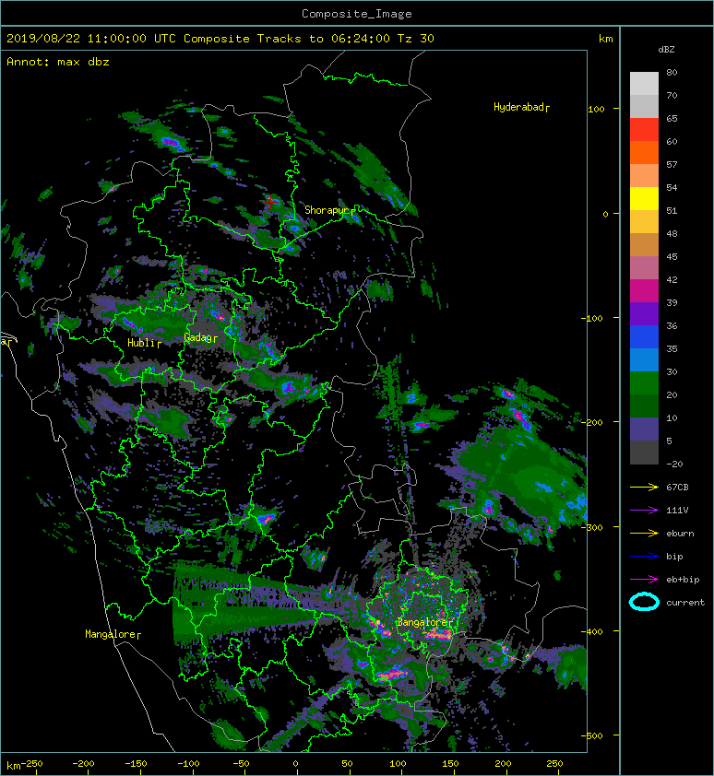The height and width of the screenshot is (776, 714).
Task: Select the eb+bip legend text
Action: tap(683, 580)
